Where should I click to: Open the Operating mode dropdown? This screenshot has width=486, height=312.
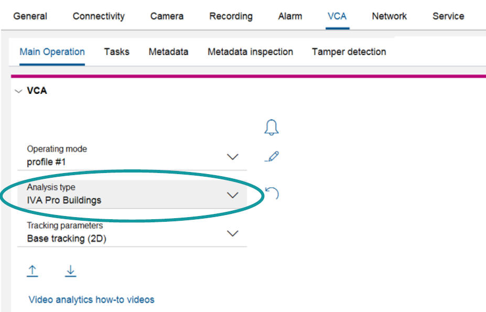232,156
